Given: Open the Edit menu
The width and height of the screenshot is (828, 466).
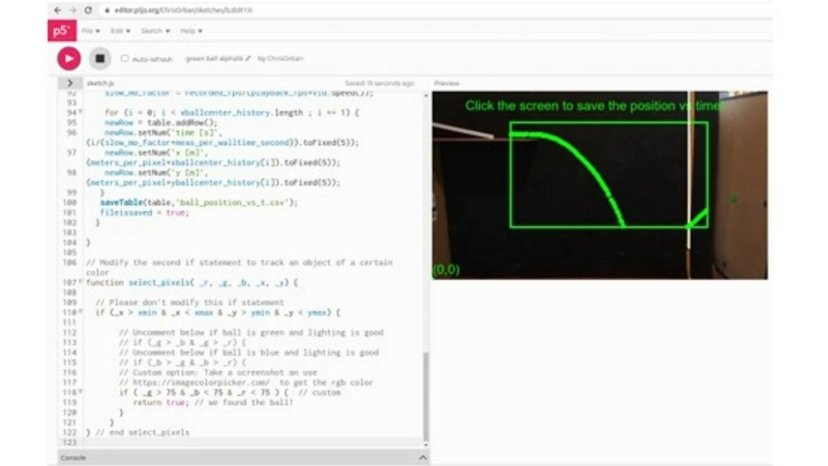Looking at the screenshot, I should coord(119,30).
